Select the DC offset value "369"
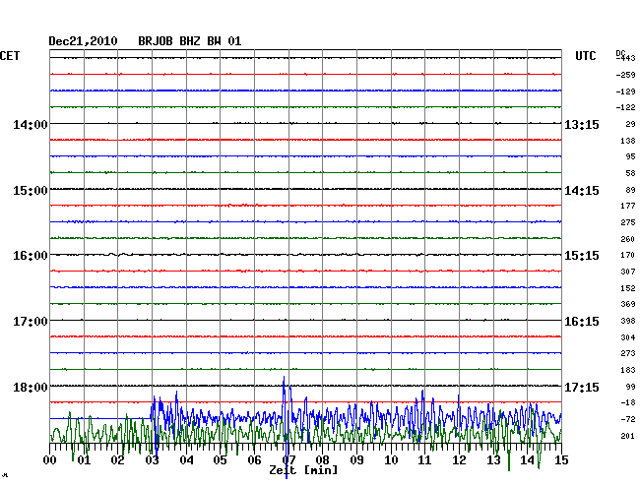Screen dimensions: 640x486 point(628,304)
